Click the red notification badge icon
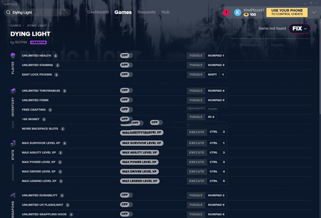 226,12
